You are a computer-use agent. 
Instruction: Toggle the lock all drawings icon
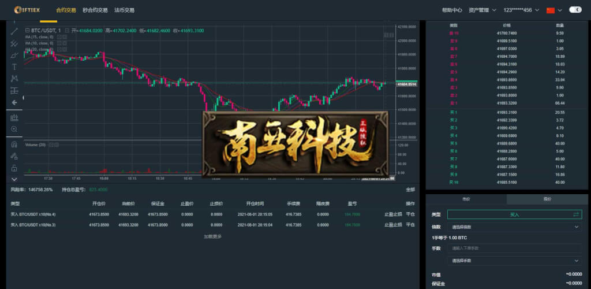[x=14, y=168]
